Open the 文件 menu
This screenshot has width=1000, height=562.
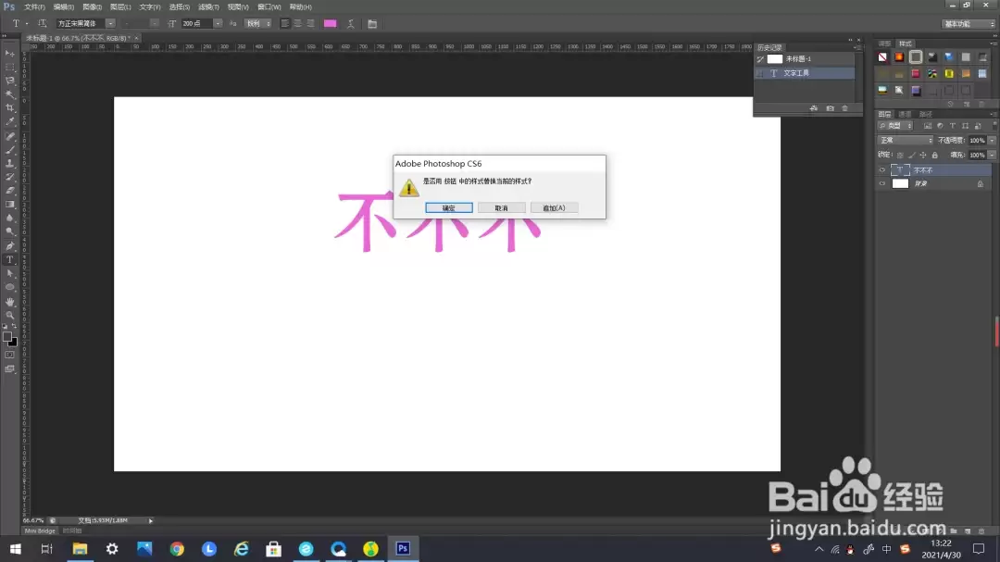pyautogui.click(x=34, y=7)
